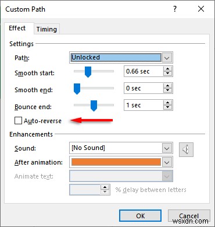215x227 pixels.
Task: Confirm with the OK button
Action: coord(140,216)
